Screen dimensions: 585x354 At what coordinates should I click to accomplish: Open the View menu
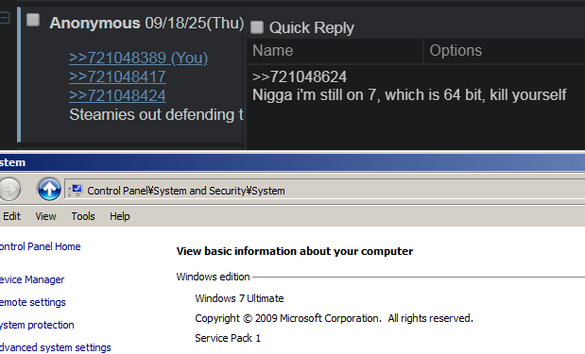coord(45,216)
